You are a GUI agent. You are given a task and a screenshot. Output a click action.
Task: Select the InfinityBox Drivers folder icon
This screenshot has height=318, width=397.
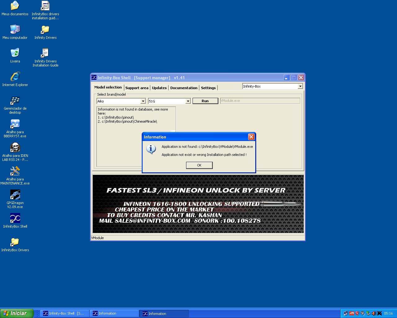(15, 244)
